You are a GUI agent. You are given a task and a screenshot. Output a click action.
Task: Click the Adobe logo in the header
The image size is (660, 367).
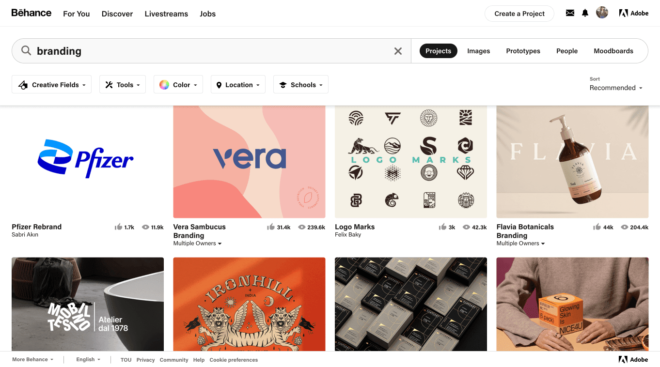point(633,13)
